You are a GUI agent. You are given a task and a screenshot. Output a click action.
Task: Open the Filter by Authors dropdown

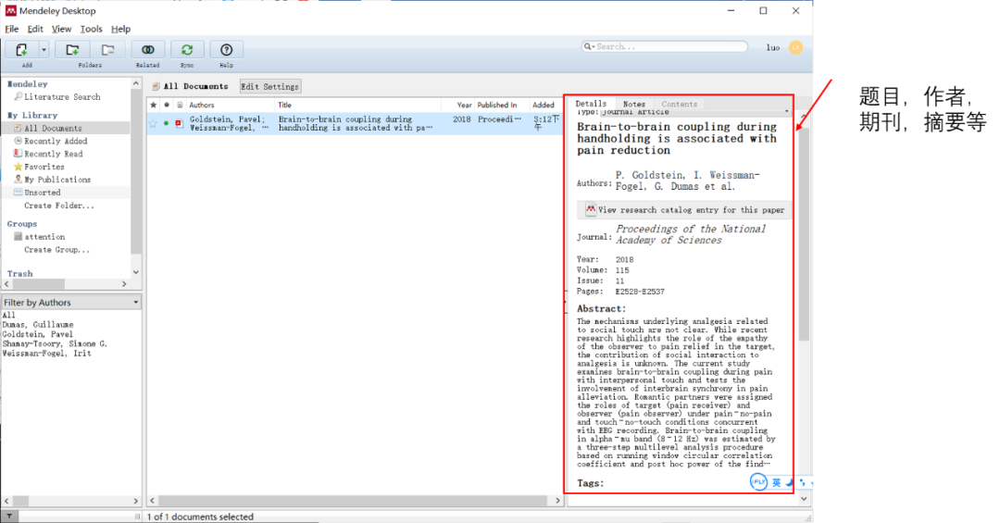pyautogui.click(x=70, y=303)
